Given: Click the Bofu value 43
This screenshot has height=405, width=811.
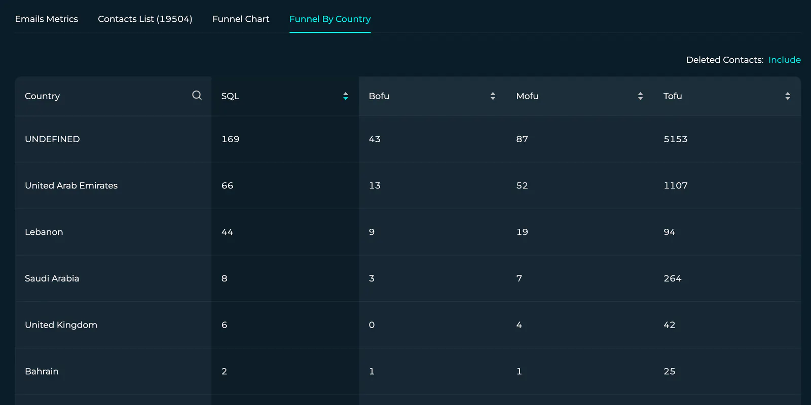Looking at the screenshot, I should pyautogui.click(x=375, y=139).
